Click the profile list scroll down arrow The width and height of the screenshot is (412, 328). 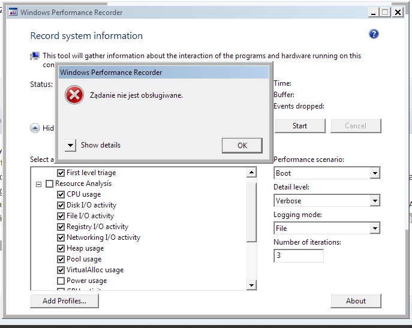coord(251,285)
